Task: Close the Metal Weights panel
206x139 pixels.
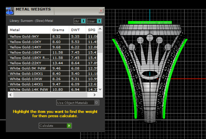Action: [101, 11]
